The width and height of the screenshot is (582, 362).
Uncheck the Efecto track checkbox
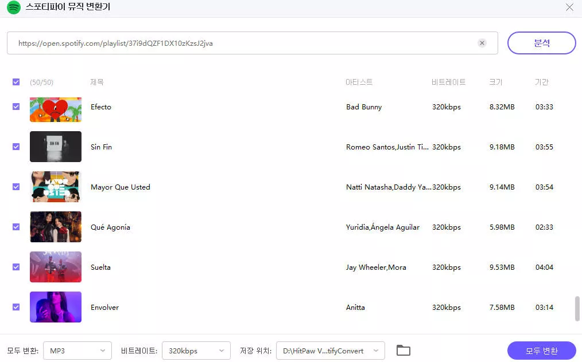[16, 107]
